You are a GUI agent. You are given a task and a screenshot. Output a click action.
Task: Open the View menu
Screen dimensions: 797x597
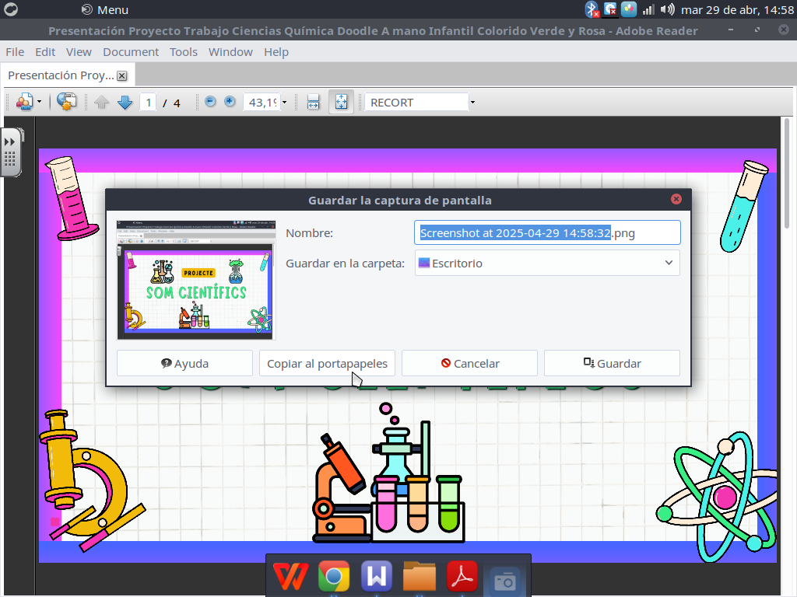(x=79, y=52)
